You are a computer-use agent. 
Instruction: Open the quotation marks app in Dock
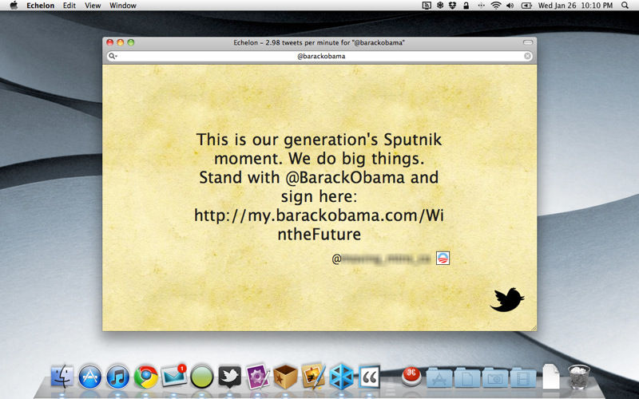pos(369,377)
